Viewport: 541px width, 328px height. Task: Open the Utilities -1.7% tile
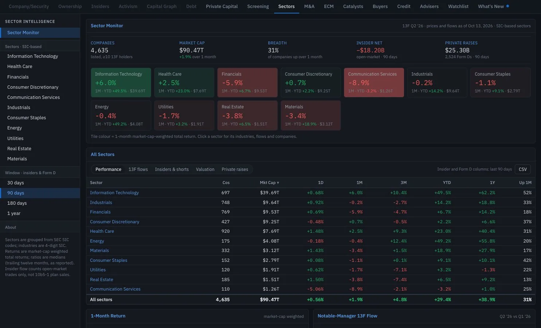[184, 115]
